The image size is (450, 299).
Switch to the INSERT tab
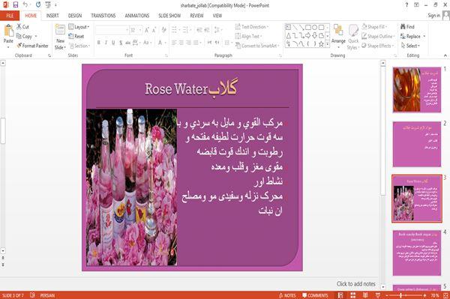52,16
